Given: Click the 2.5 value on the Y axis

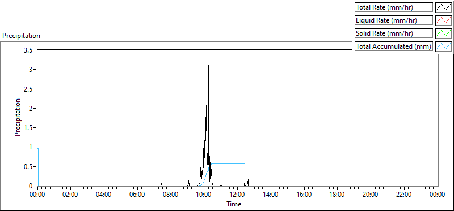Looking at the screenshot, I should (29, 89).
